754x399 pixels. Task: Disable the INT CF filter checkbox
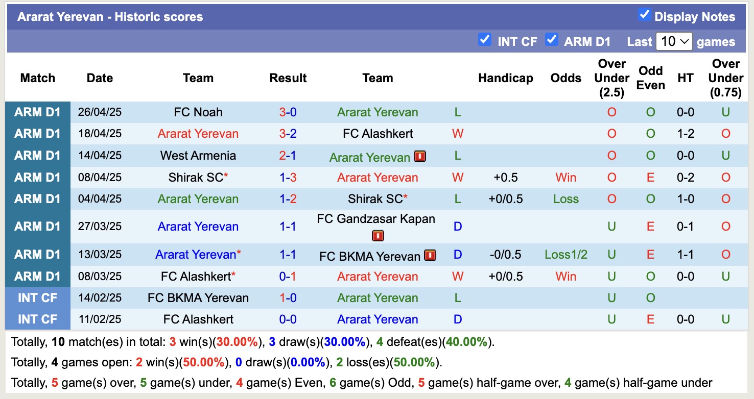tap(484, 40)
